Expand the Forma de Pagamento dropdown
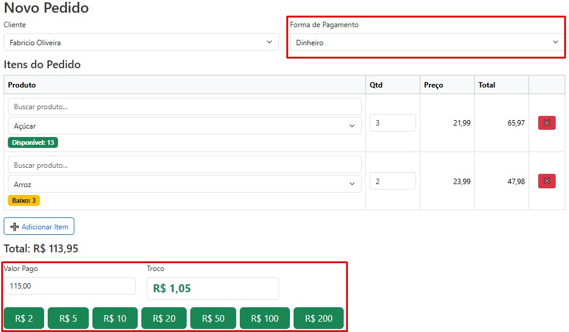Image resolution: width=569 pixels, height=332 pixels. point(426,42)
